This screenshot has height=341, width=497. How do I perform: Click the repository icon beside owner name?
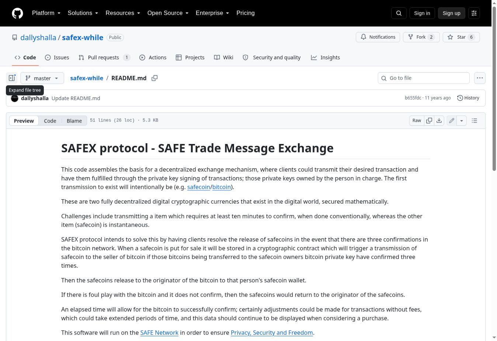[x=15, y=38]
